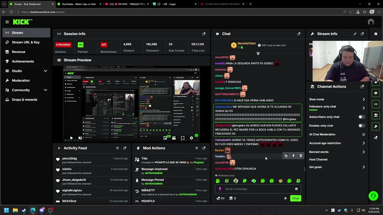Viewport: 383px width, 215px height.
Task: Pop out the Channel Actions panel
Action: (x=362, y=87)
